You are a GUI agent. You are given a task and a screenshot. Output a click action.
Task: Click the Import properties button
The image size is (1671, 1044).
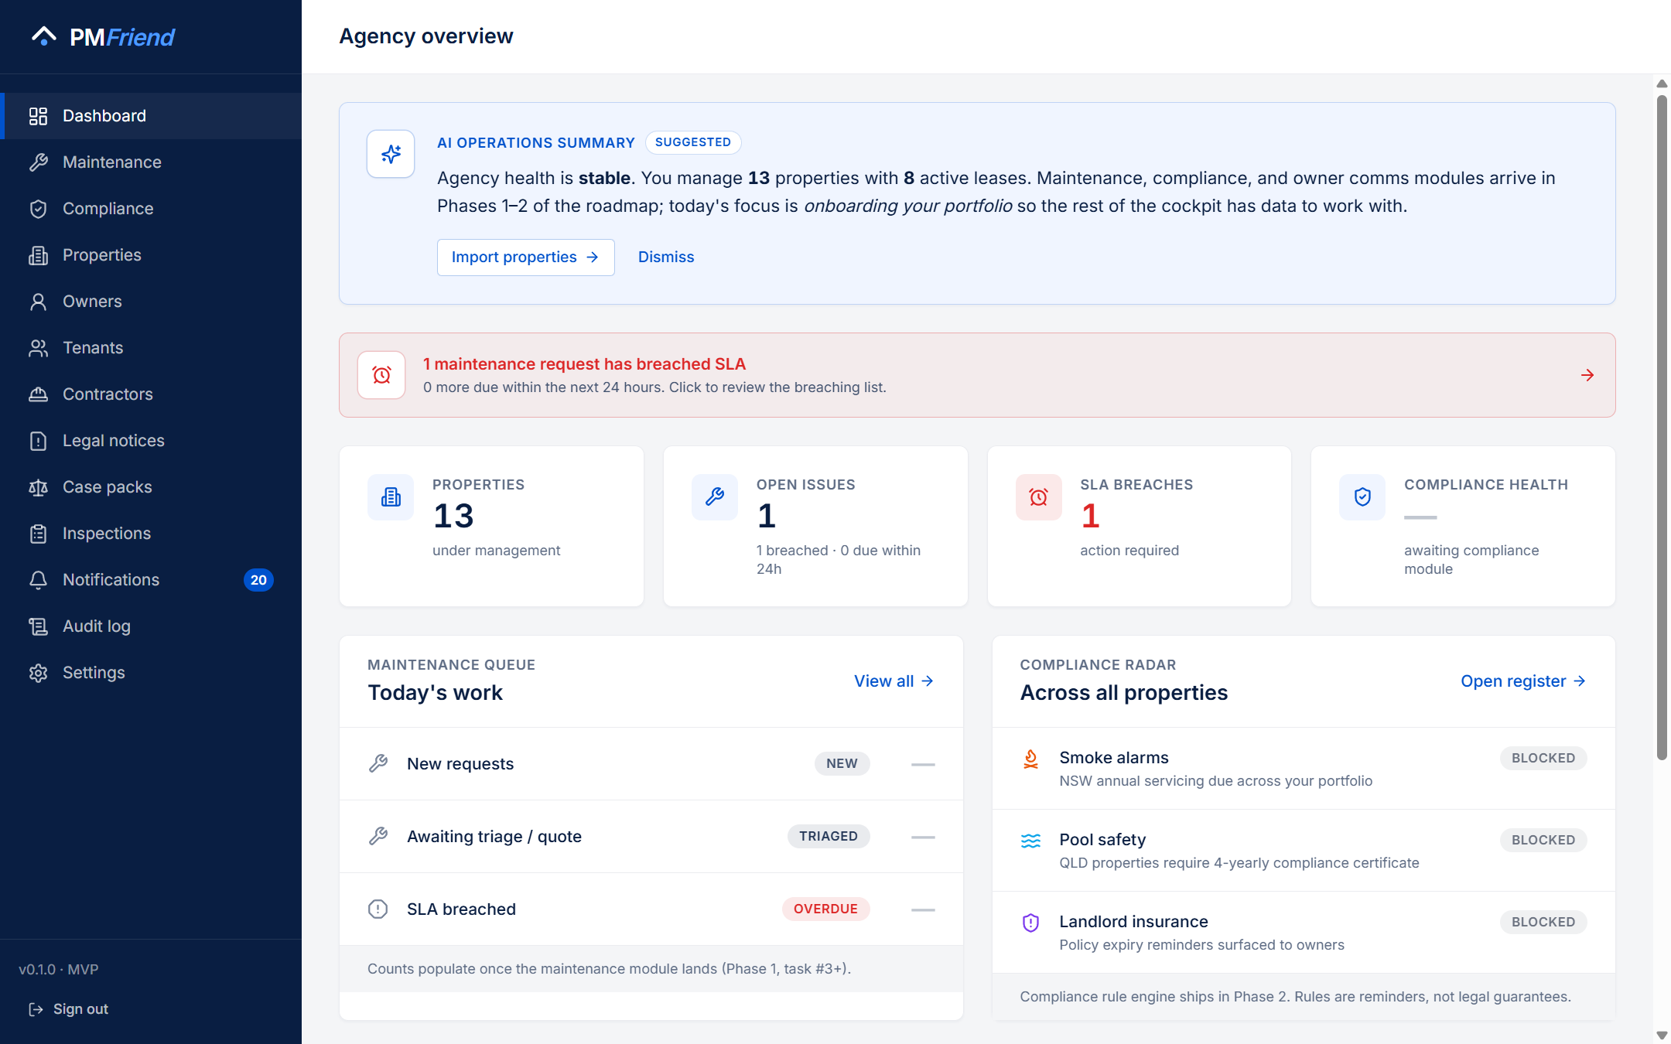tap(525, 258)
